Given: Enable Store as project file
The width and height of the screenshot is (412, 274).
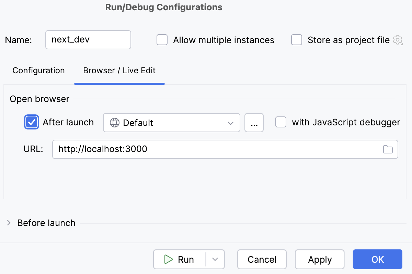Looking at the screenshot, I should pyautogui.click(x=296, y=40).
